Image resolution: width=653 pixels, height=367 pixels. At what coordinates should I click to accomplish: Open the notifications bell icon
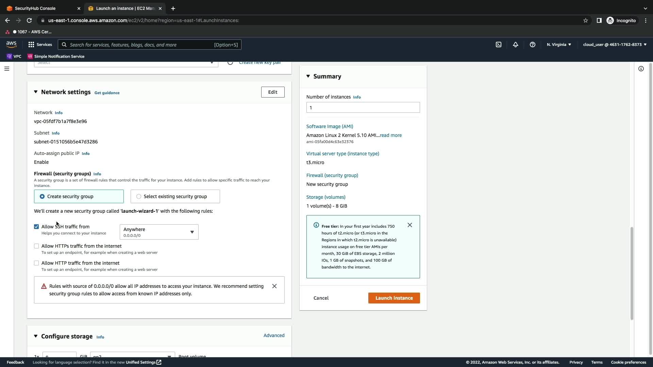pyautogui.click(x=516, y=45)
